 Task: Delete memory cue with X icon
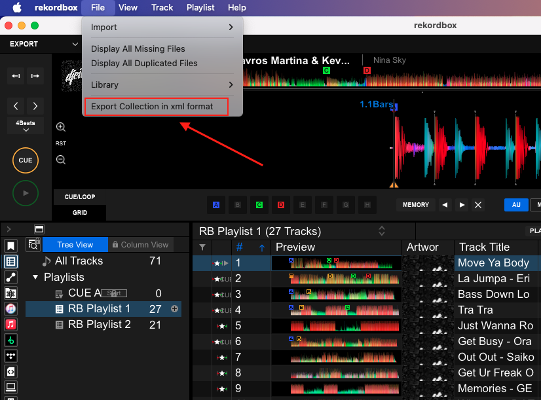point(478,205)
